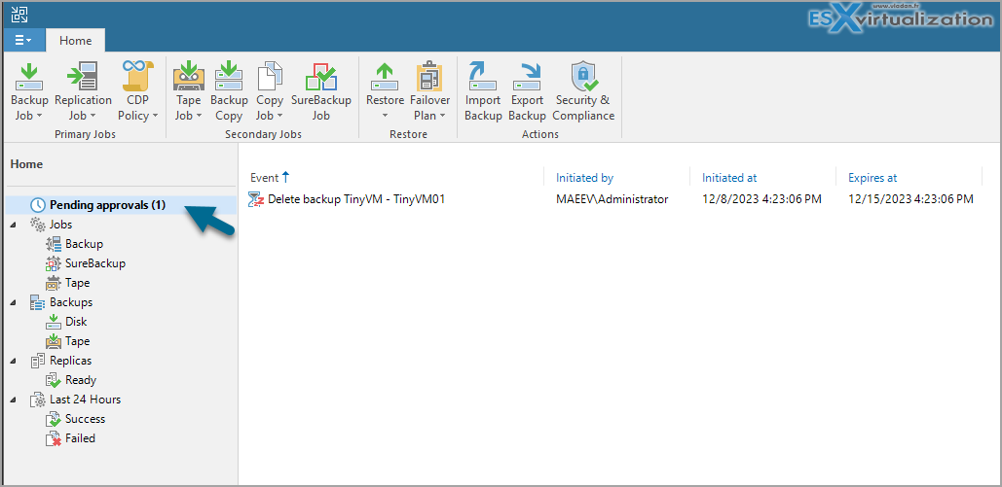
Task: Click the SureBackup icon in tree
Action: pyautogui.click(x=54, y=263)
